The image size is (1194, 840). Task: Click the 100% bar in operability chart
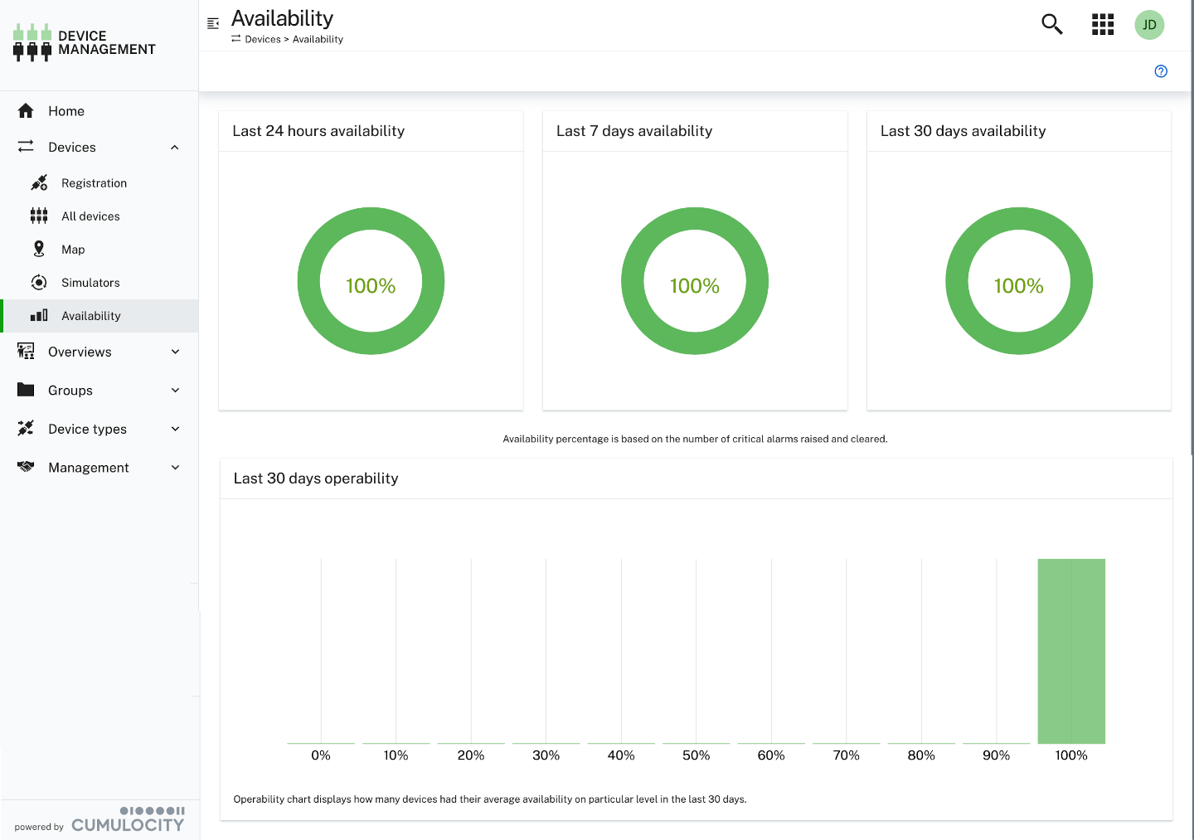coord(1071,651)
